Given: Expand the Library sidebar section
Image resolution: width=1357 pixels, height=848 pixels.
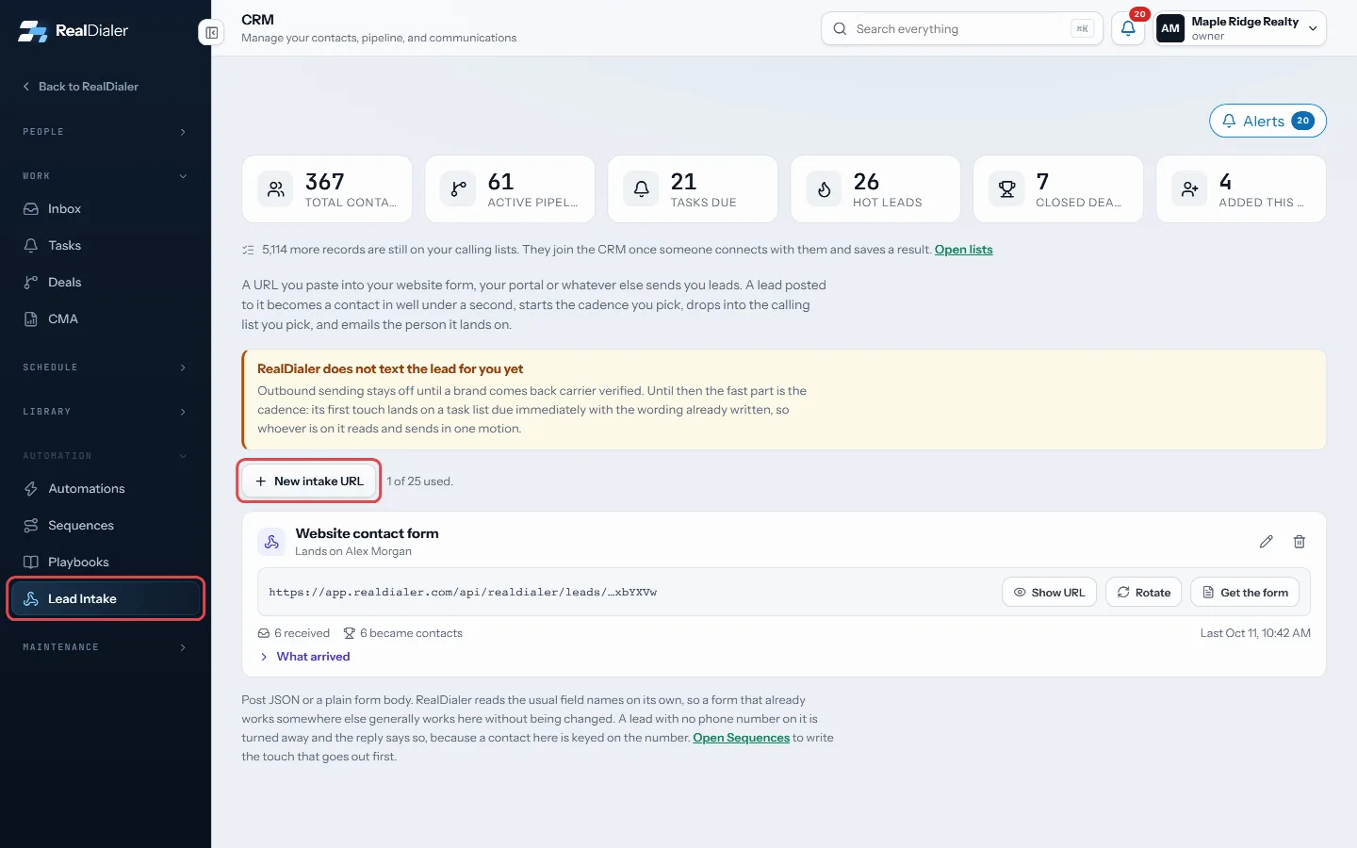Looking at the screenshot, I should click(105, 412).
